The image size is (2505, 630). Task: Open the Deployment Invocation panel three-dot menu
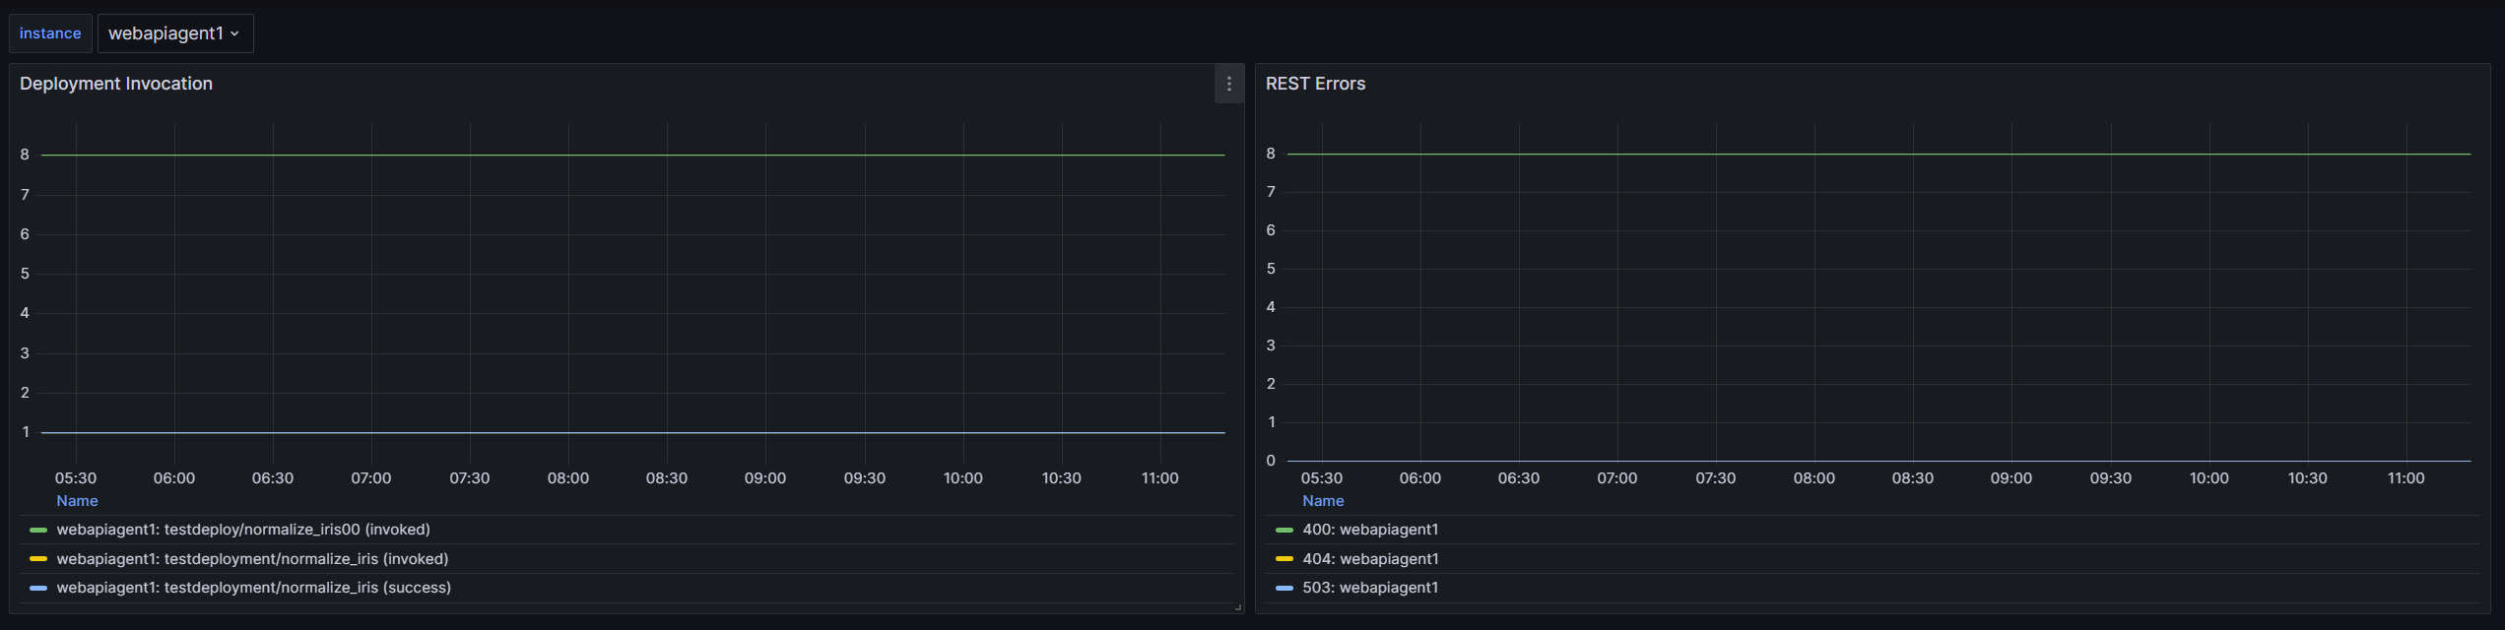point(1228,85)
